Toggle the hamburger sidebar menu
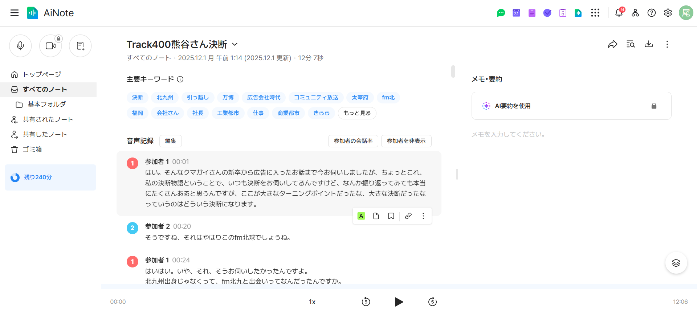The image size is (697, 315). coord(15,13)
